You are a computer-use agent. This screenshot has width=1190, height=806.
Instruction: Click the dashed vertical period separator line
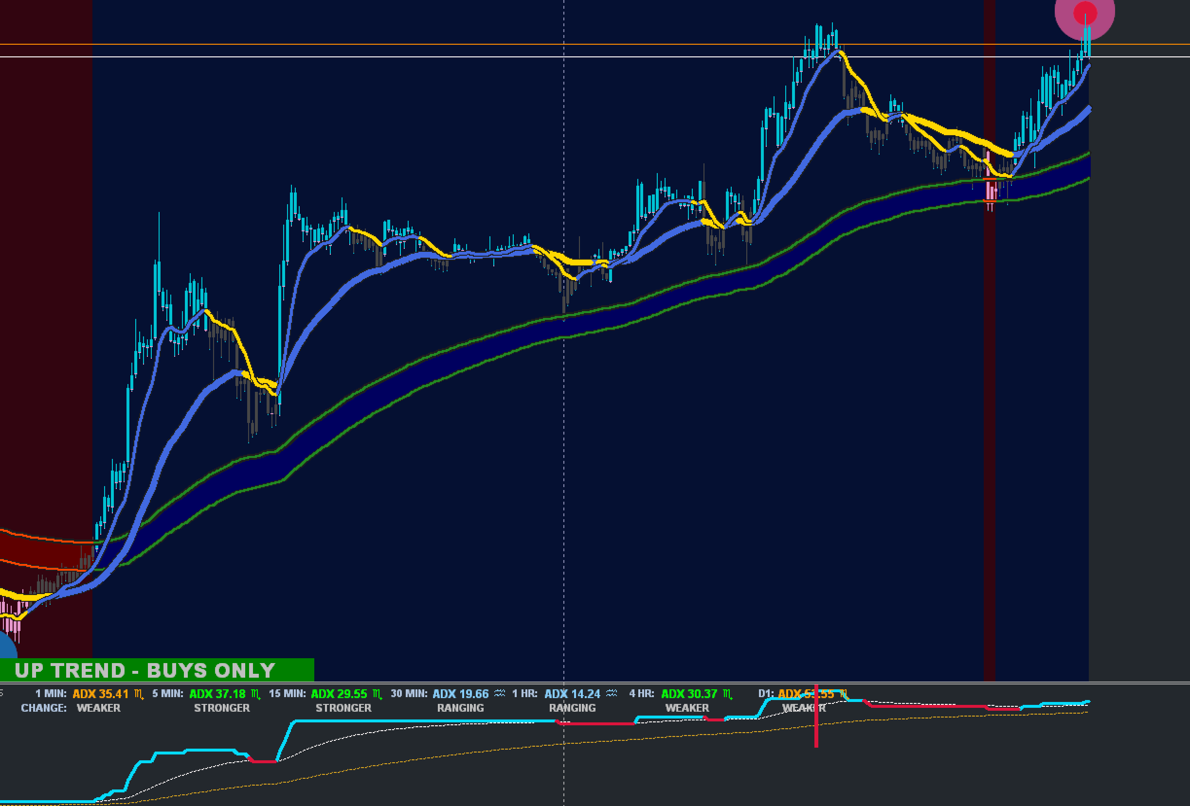pos(564,403)
